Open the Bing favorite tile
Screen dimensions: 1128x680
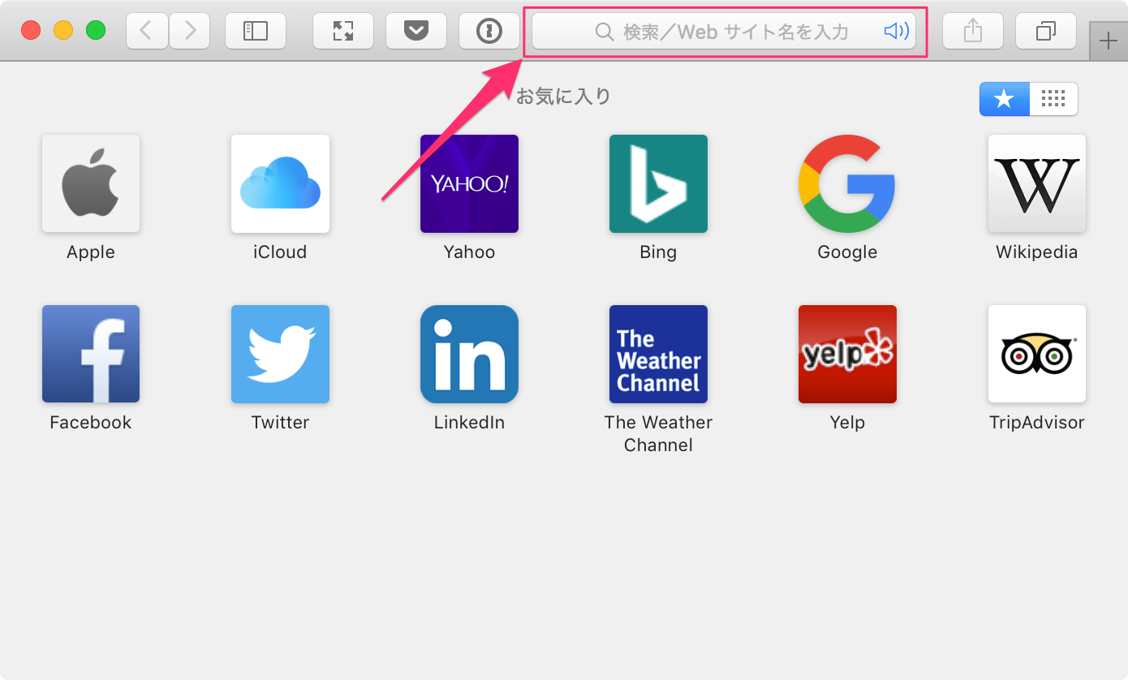(x=658, y=183)
